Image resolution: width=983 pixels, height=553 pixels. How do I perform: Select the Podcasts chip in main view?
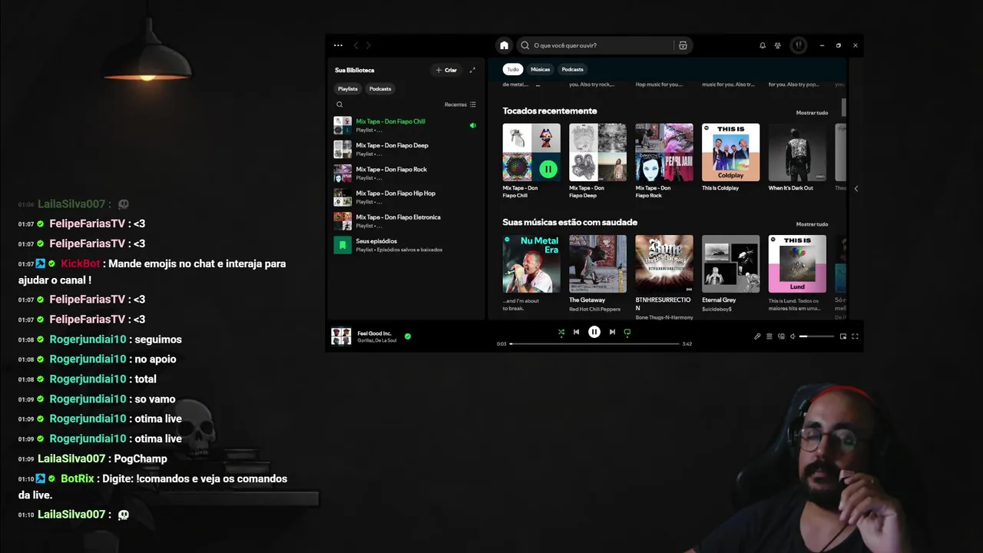[x=572, y=69]
